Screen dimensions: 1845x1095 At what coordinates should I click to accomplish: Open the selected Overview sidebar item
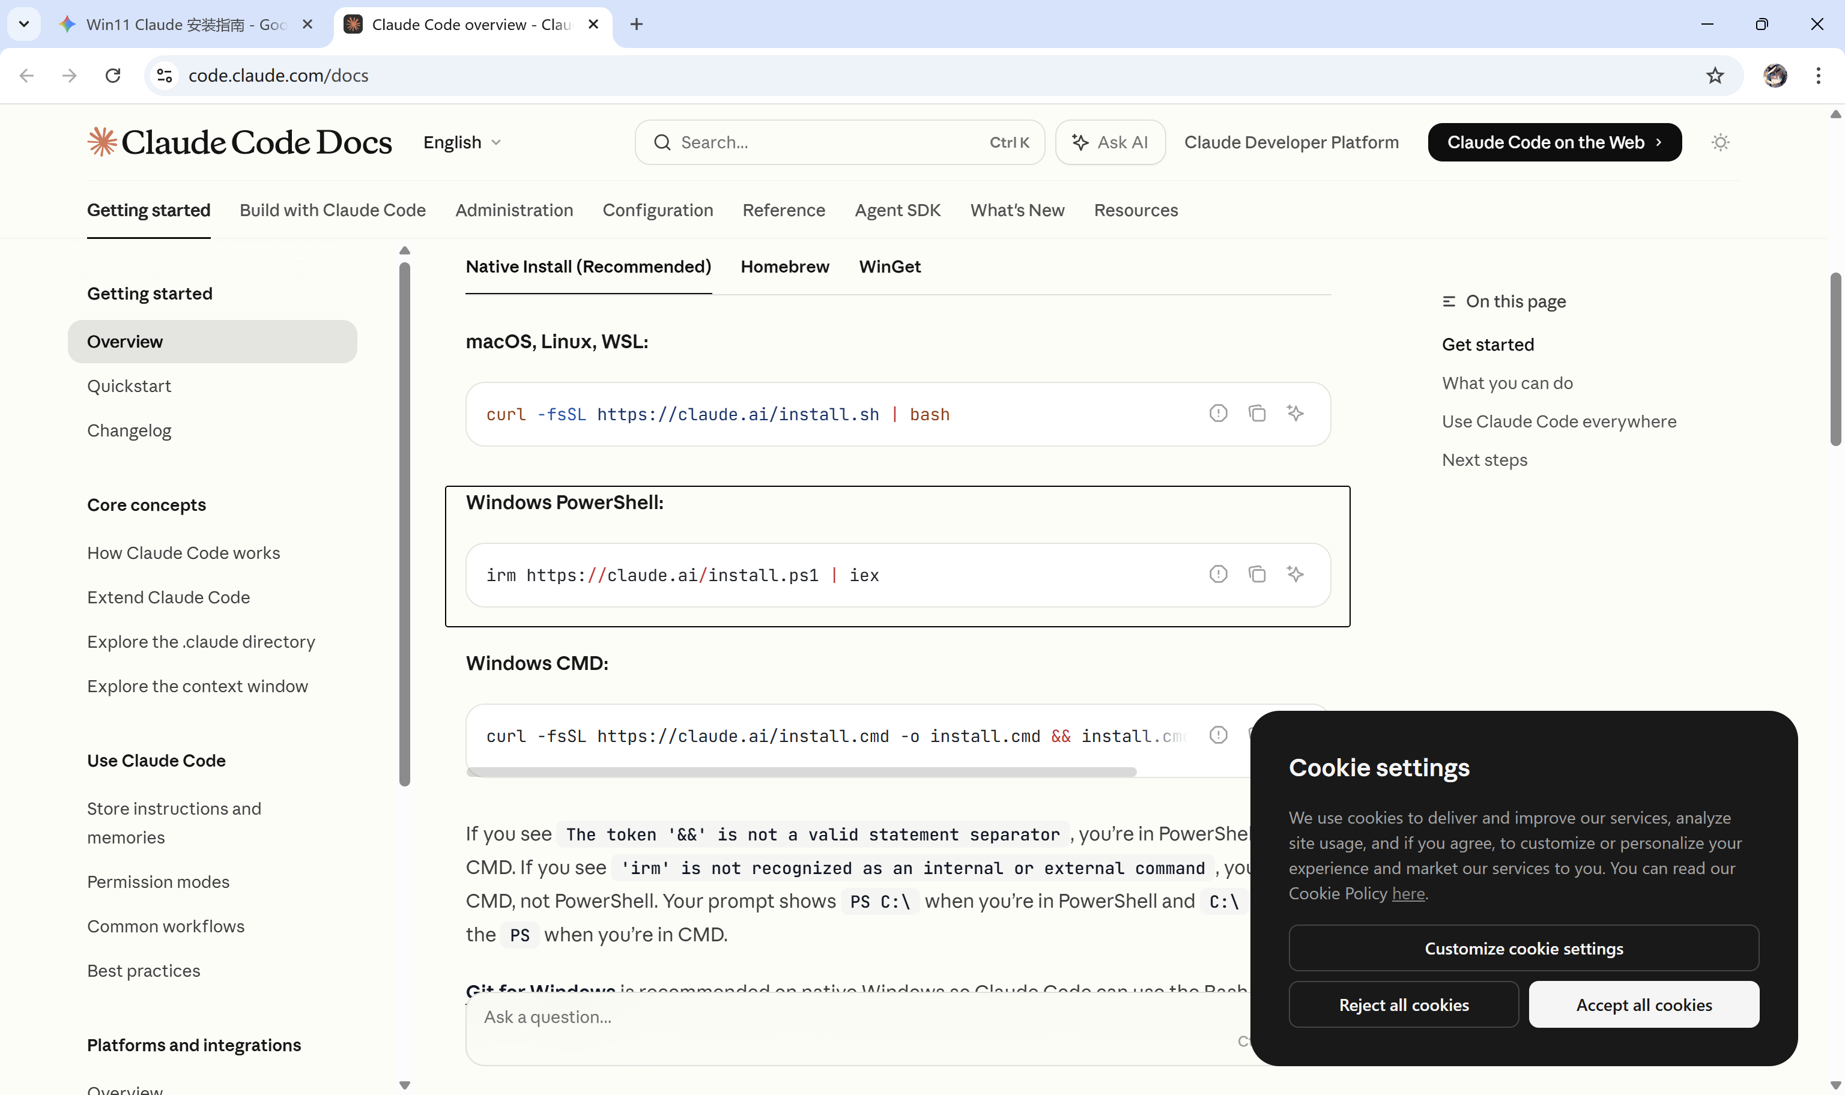[212, 342]
